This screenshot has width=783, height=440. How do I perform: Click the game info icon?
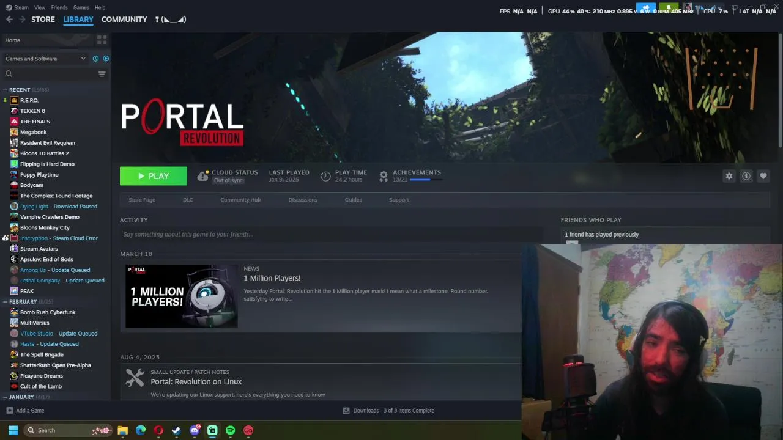point(746,176)
